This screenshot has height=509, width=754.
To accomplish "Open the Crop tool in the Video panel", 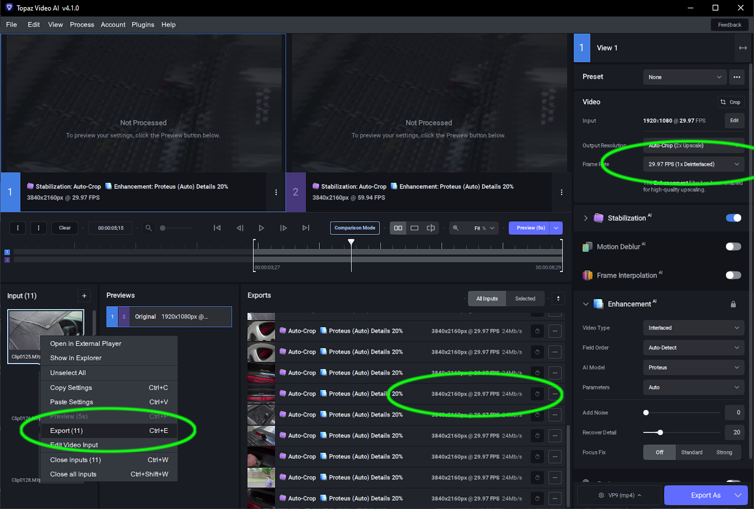I will click(x=730, y=102).
